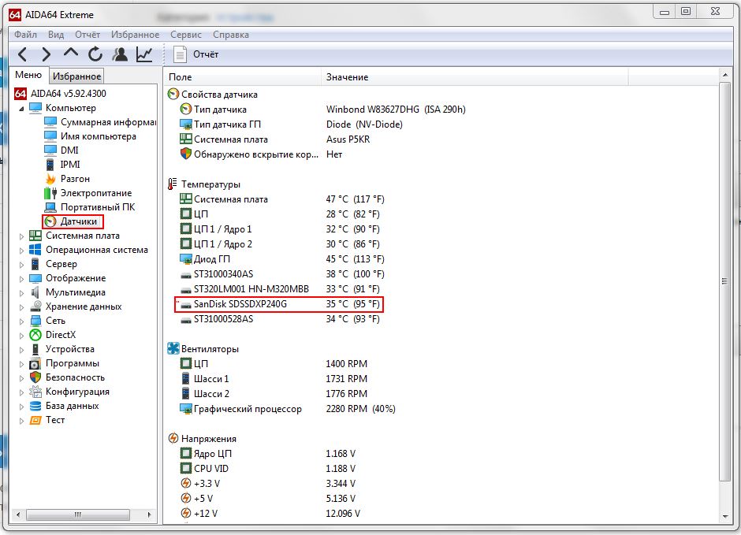
Task: Click the Xbox icon beside DirectX
Action: 35,335
